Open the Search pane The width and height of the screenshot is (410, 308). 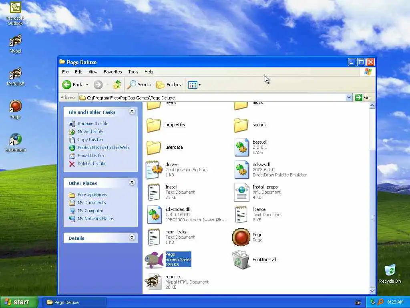pos(139,85)
